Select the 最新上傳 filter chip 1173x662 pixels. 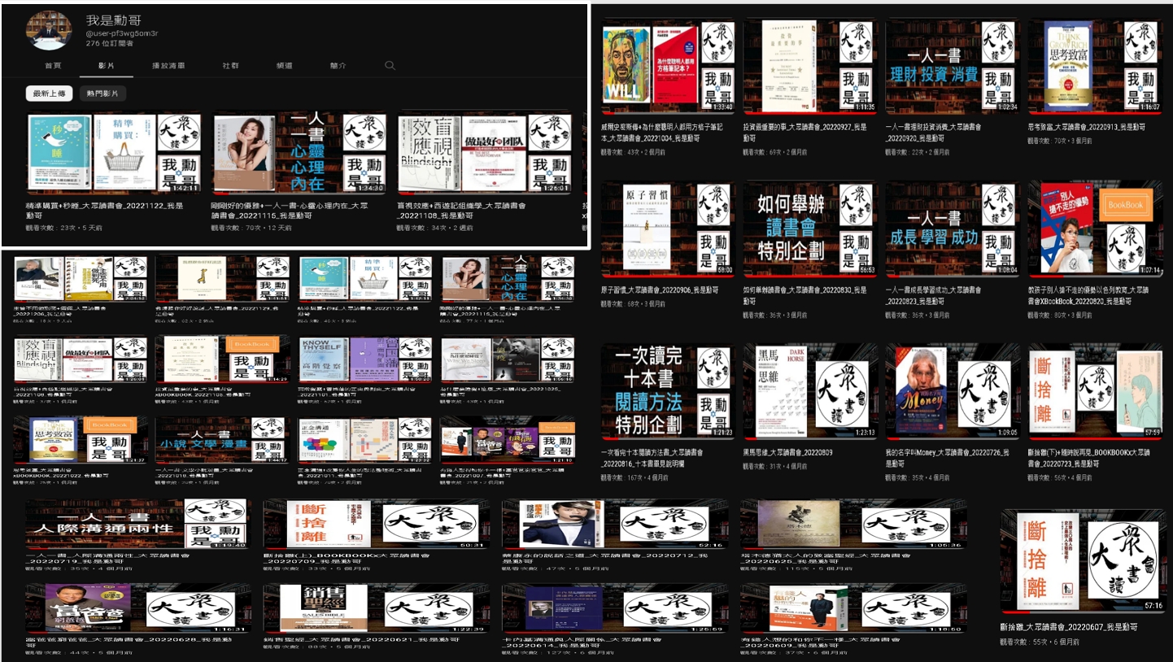pyautogui.click(x=50, y=94)
